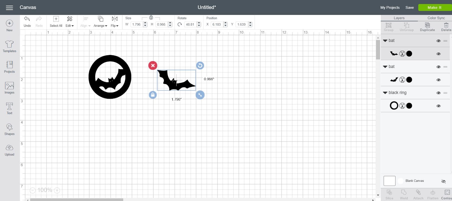Click the lock handle on the selected bat
The width and height of the screenshot is (452, 201).
153,95
